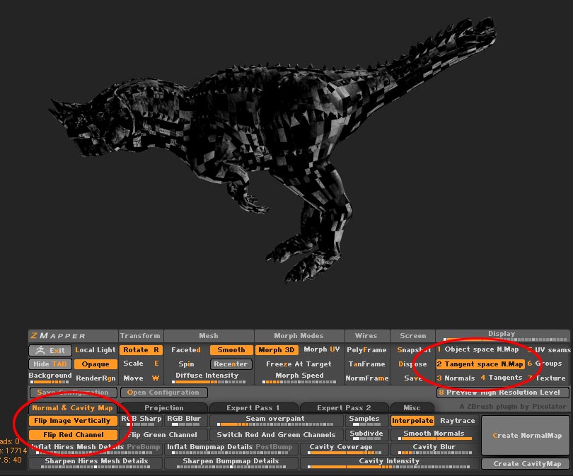573x476 pixels.
Task: Adjust the Subdivide slider
Action: click(366, 435)
